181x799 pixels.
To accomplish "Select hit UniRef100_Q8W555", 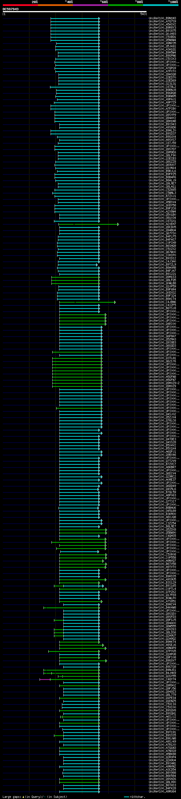I will (162, 626).
